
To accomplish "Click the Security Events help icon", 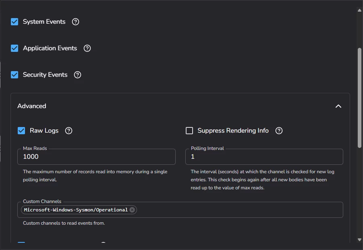I will 78,75.
